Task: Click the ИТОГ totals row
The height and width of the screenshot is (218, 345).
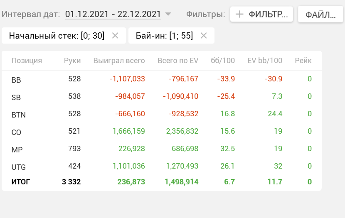Action: click(x=162, y=182)
